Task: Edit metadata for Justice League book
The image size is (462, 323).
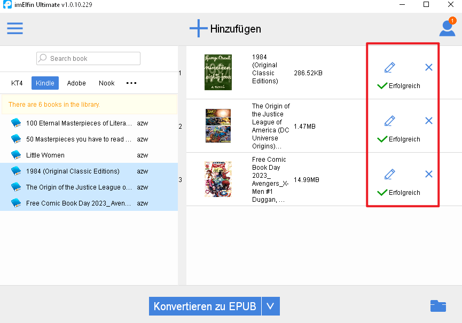Action: coord(389,121)
